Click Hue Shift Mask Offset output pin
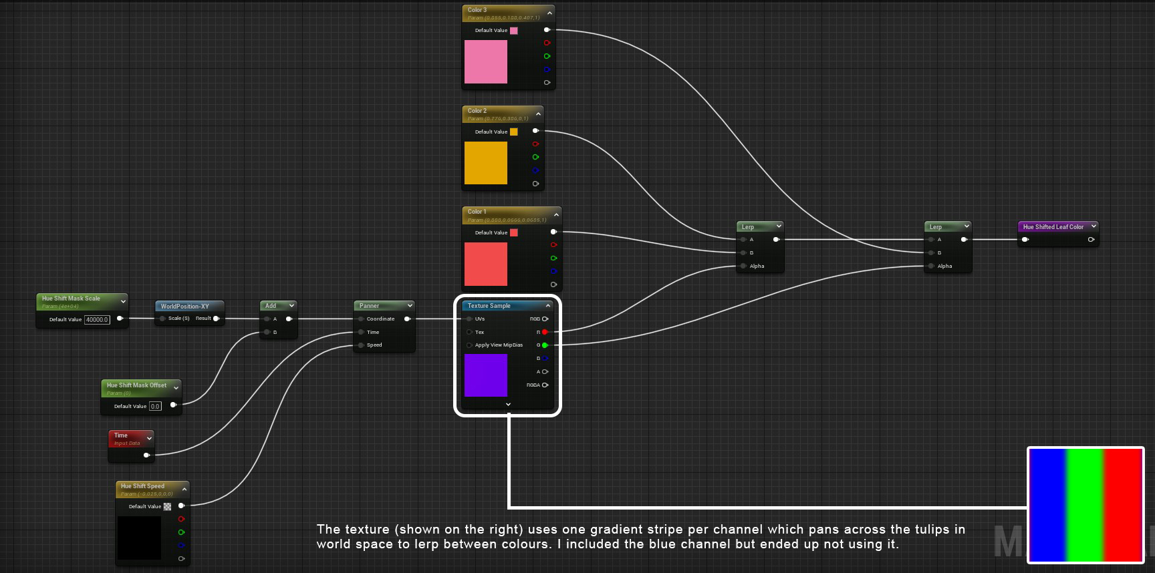 click(173, 405)
